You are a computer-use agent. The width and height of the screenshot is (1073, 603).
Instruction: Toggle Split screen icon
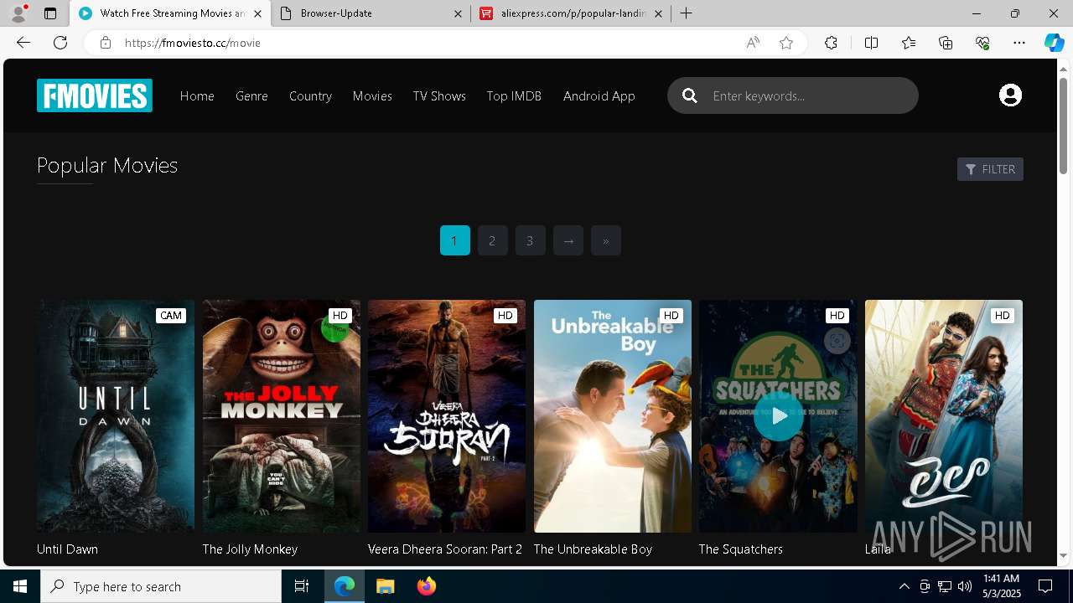click(x=871, y=43)
